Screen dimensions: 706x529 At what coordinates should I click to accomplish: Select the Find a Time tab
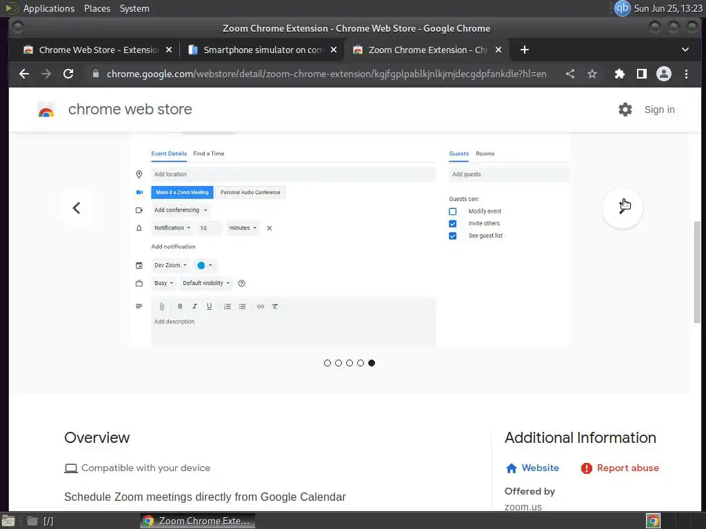point(208,154)
